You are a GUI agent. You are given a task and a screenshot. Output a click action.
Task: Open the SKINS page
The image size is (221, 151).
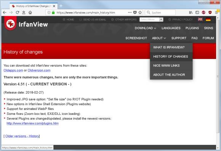click(208, 28)
